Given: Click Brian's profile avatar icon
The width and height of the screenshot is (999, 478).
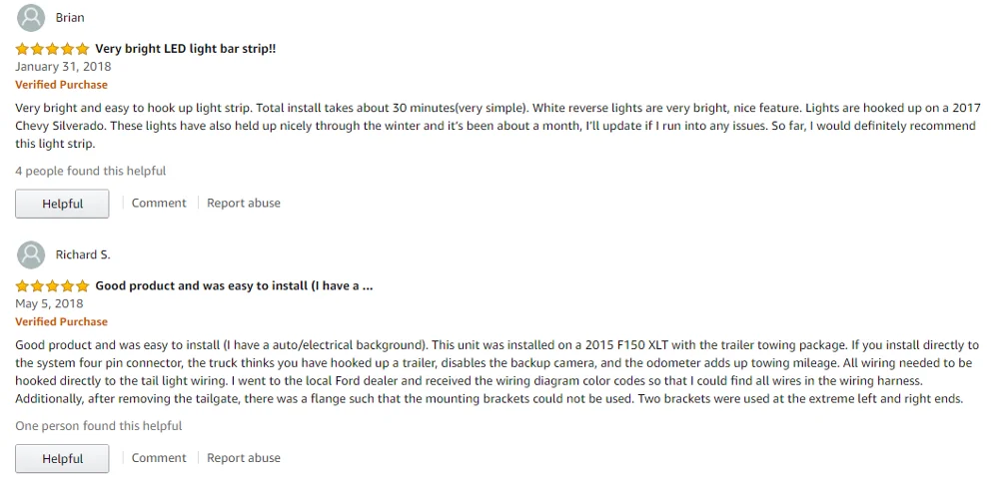Looking at the screenshot, I should pyautogui.click(x=32, y=18).
